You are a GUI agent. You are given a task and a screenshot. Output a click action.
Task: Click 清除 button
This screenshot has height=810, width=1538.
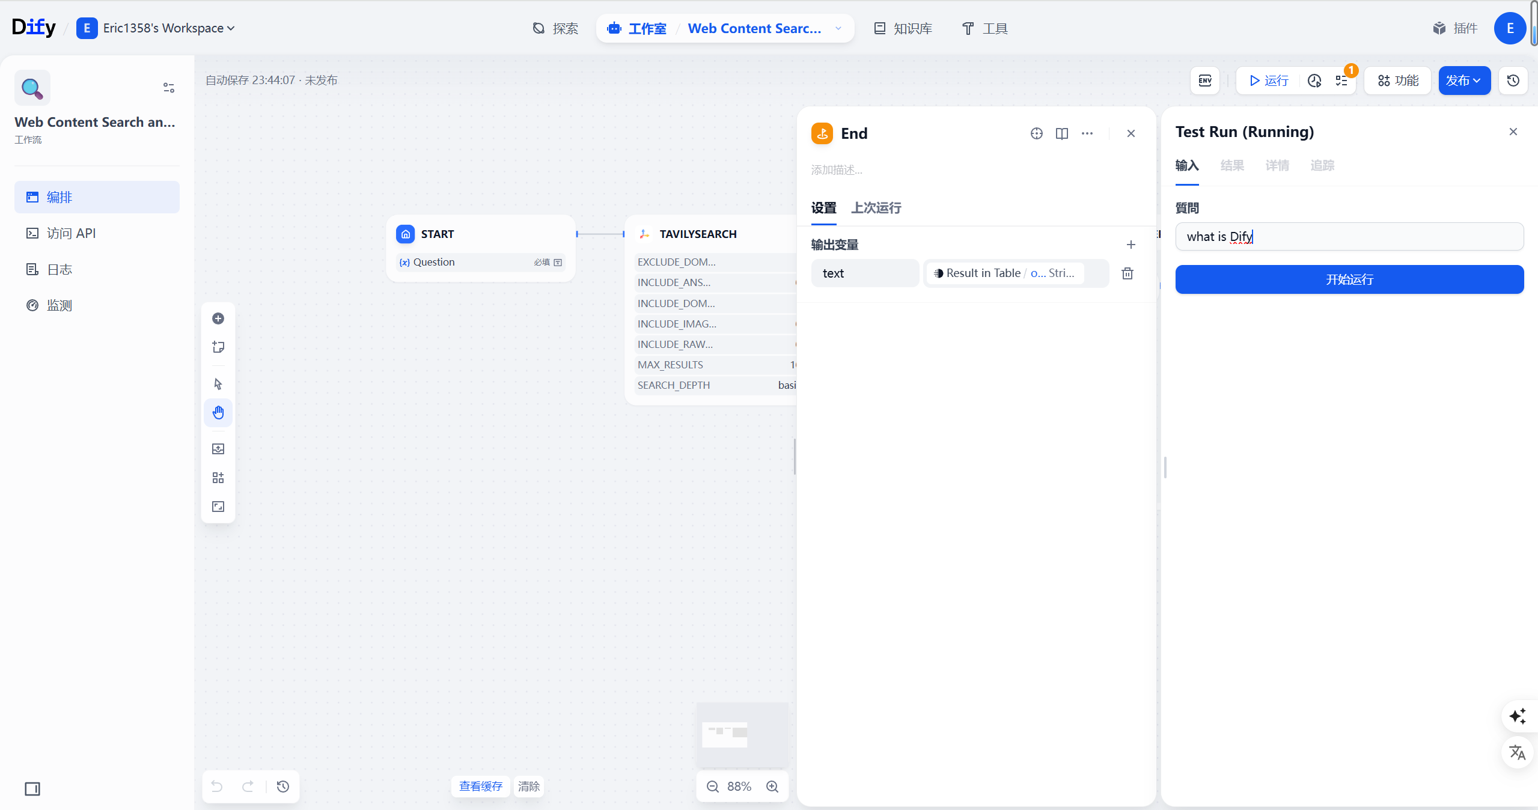coord(529,787)
